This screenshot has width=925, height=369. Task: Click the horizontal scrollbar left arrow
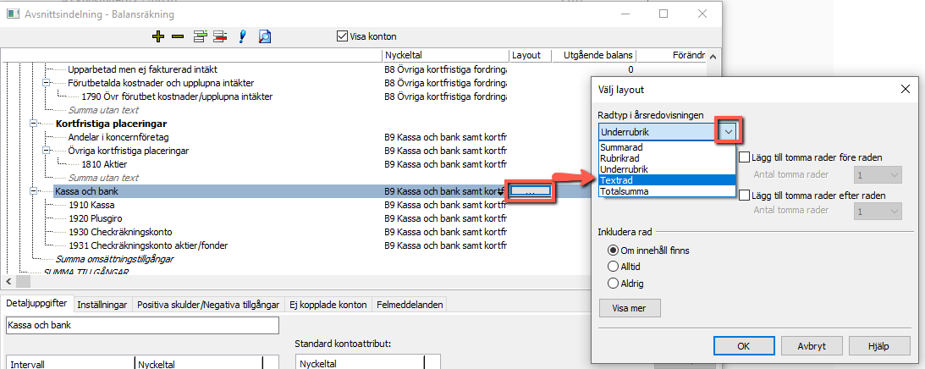pyautogui.click(x=7, y=280)
